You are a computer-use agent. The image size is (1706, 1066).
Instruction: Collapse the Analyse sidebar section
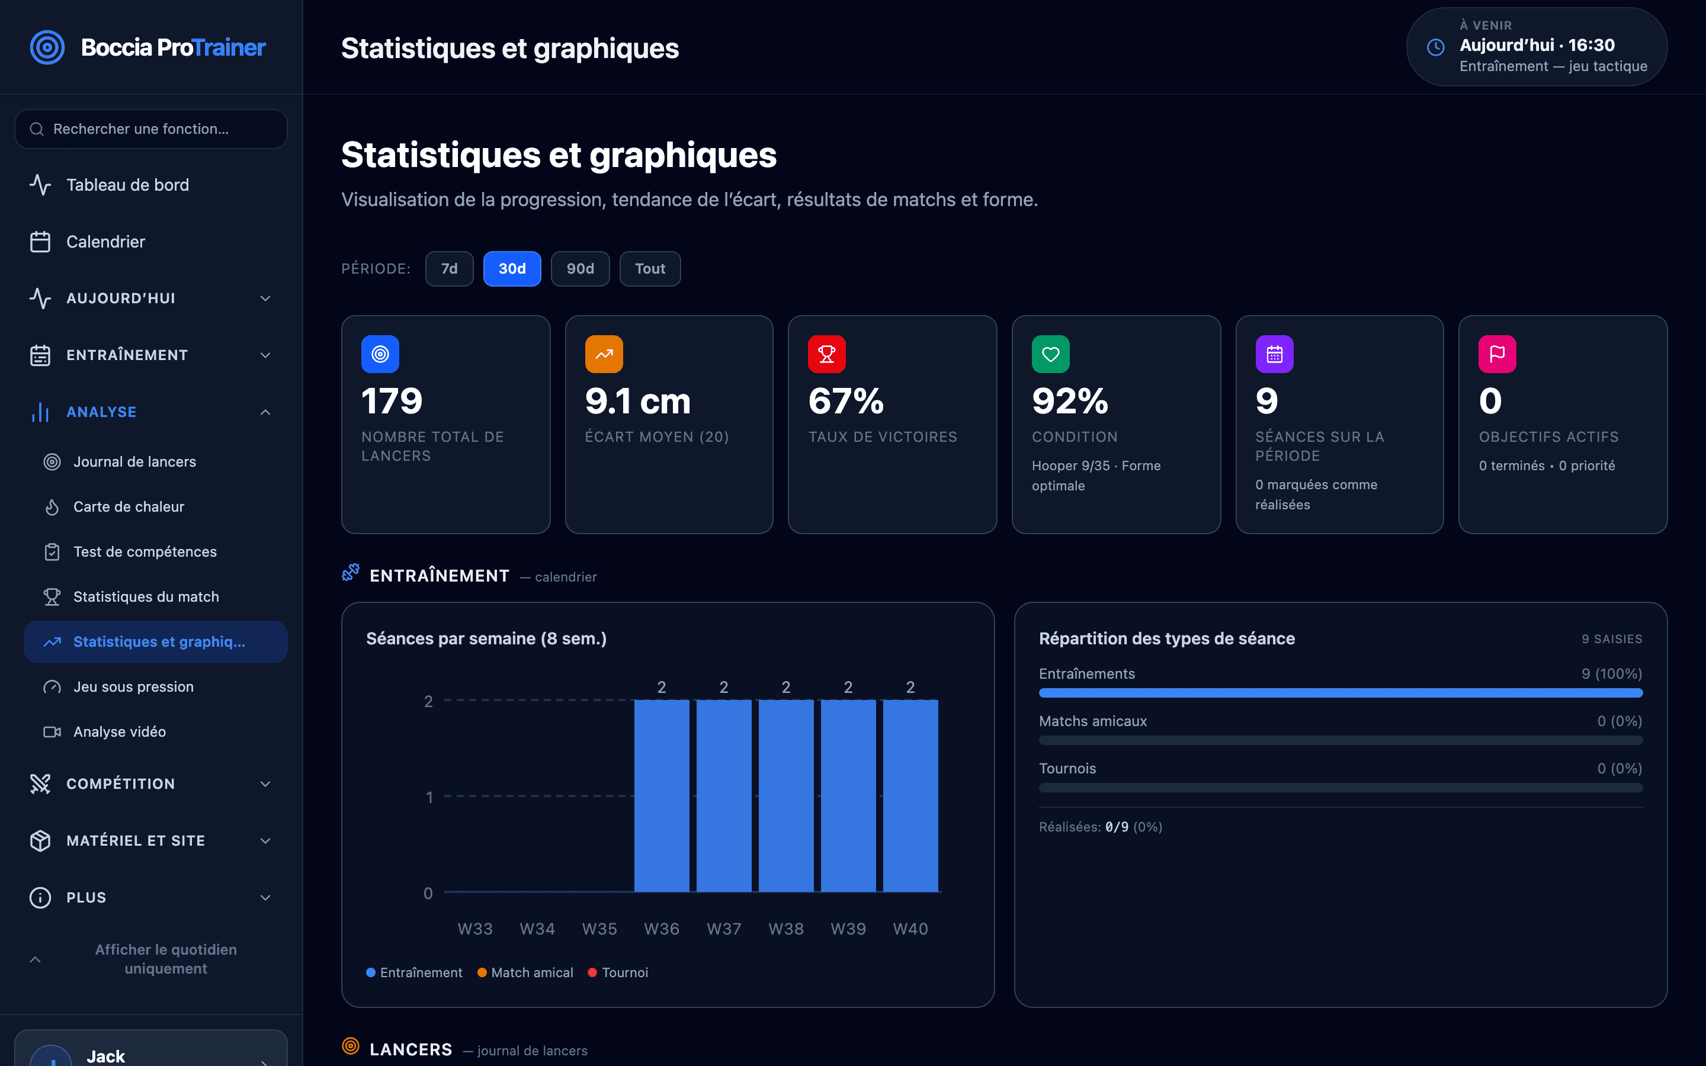(151, 412)
